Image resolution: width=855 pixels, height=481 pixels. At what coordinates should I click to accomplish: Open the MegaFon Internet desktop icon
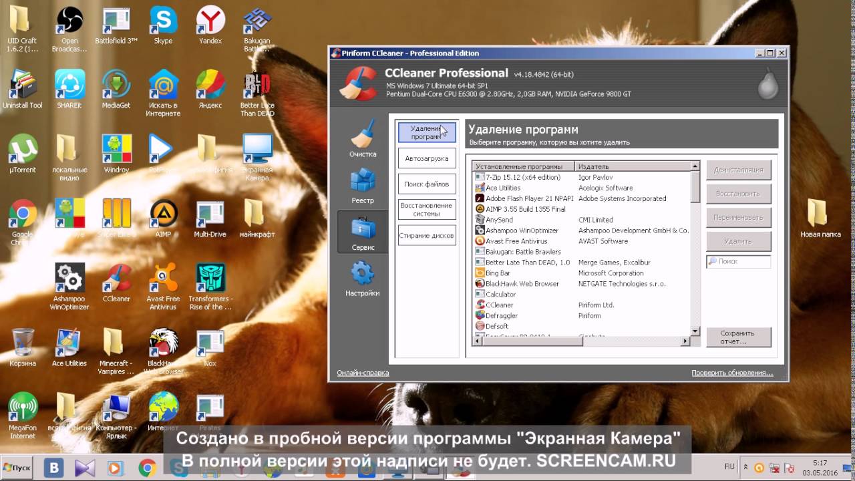tap(23, 416)
